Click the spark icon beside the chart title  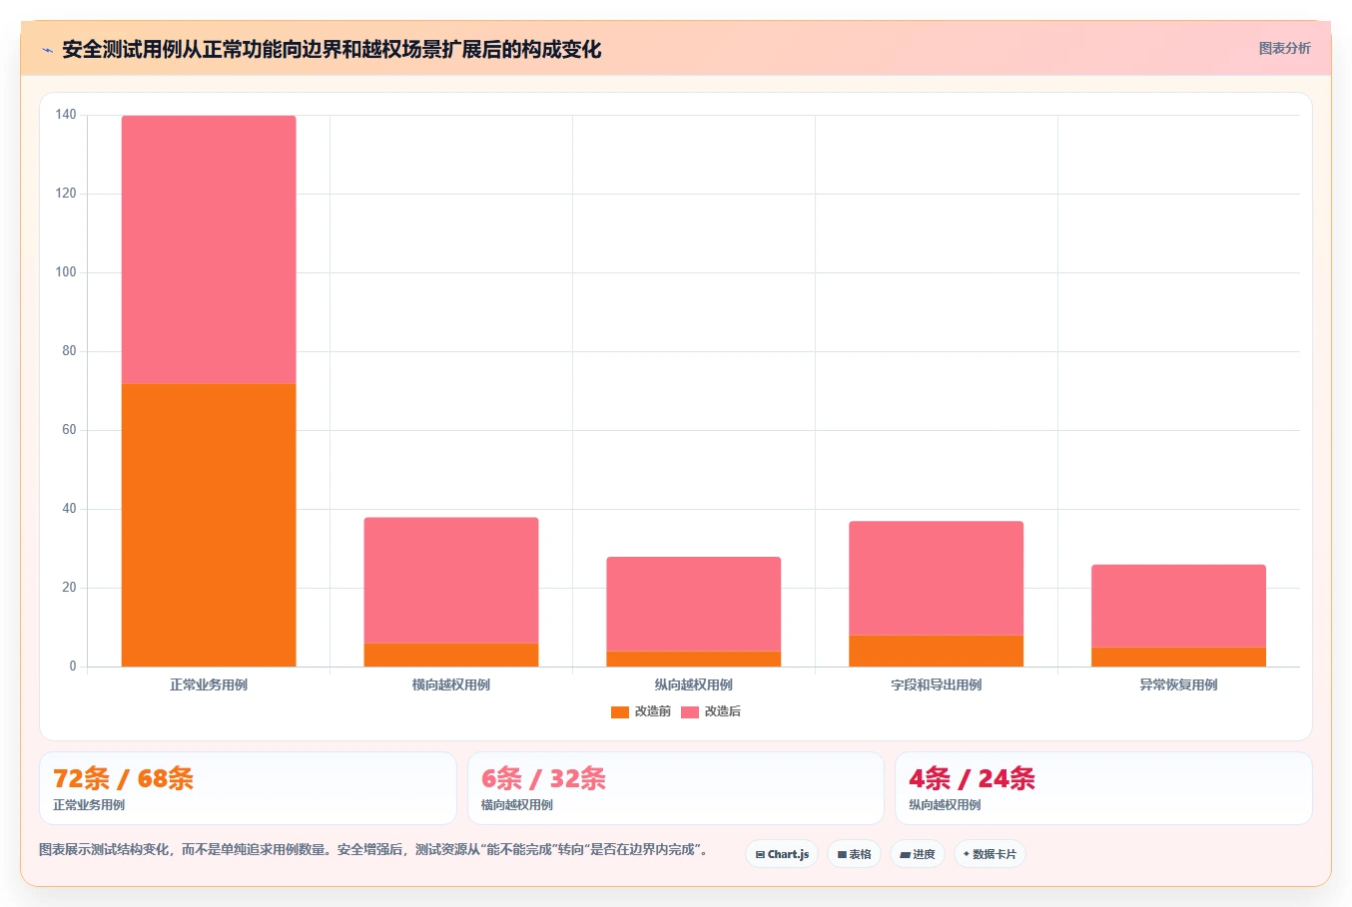pyautogui.click(x=47, y=50)
